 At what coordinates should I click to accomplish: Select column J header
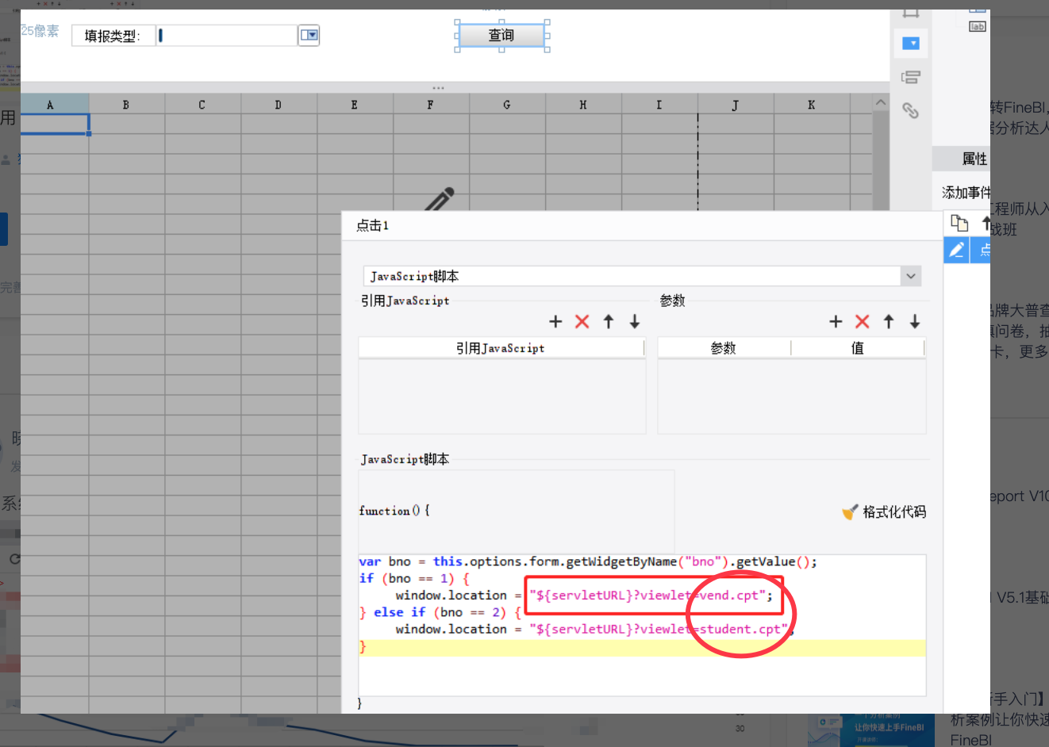tap(736, 105)
